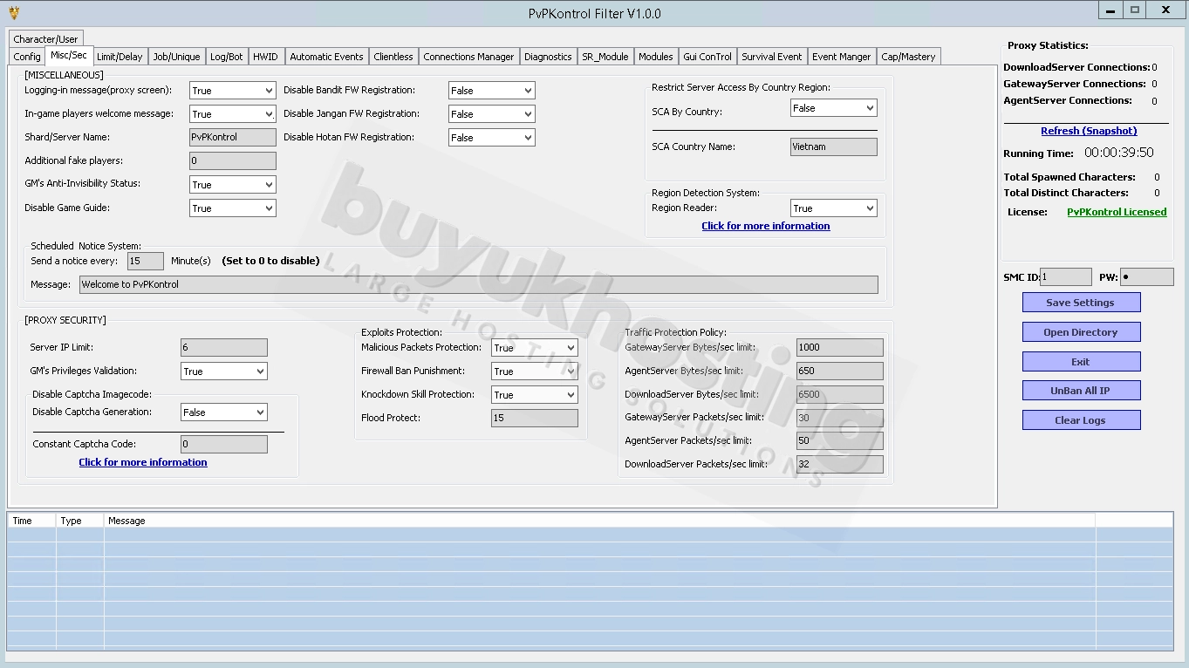1189x668 pixels.
Task: Switch to the Limit/Delay tab
Action: click(x=120, y=57)
